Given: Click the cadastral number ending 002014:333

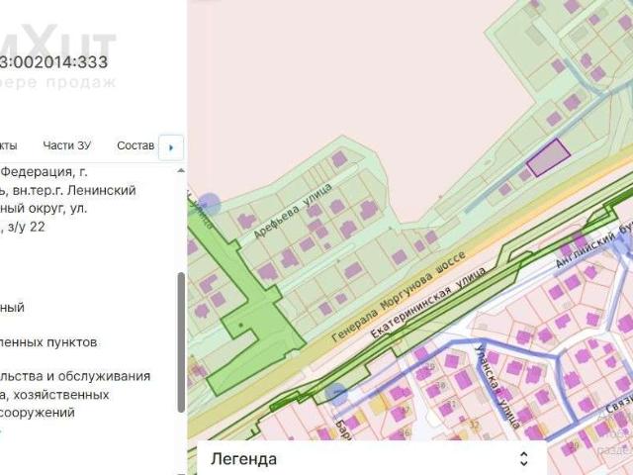Looking at the screenshot, I should (53, 62).
